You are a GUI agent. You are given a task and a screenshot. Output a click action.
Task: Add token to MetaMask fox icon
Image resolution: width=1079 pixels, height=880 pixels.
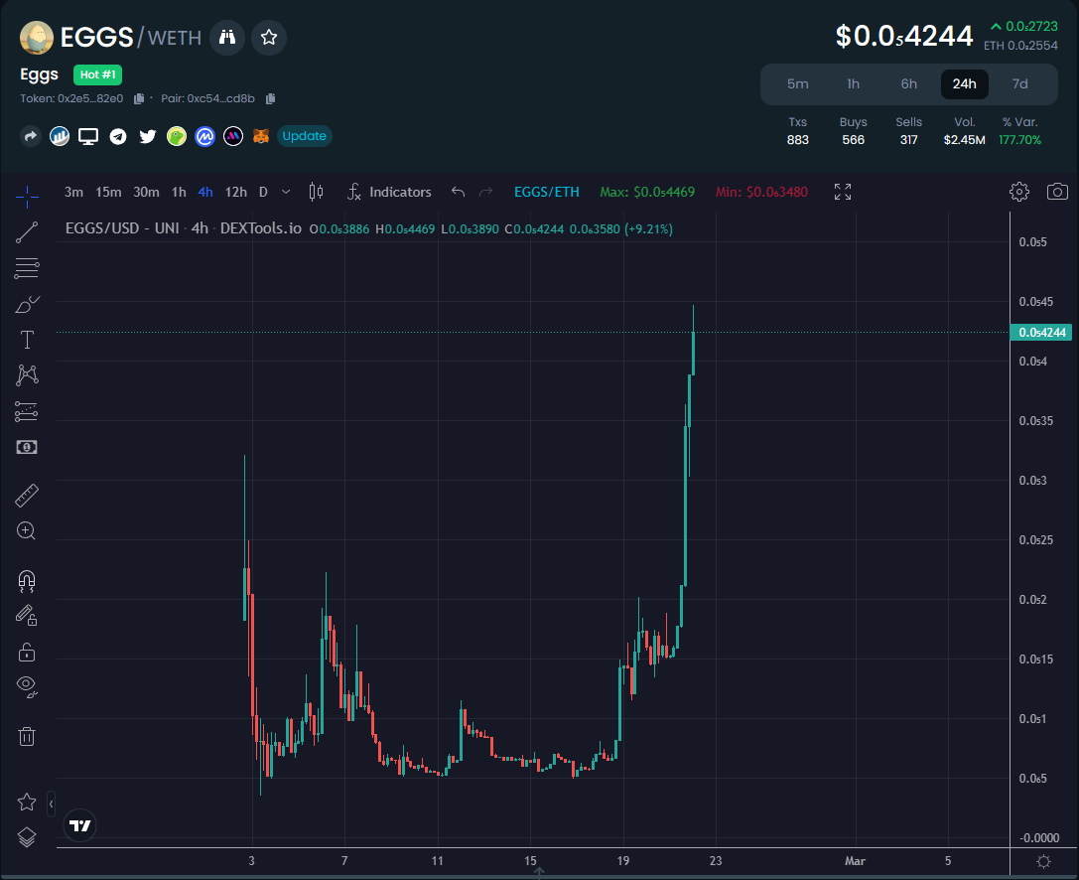[x=261, y=136]
